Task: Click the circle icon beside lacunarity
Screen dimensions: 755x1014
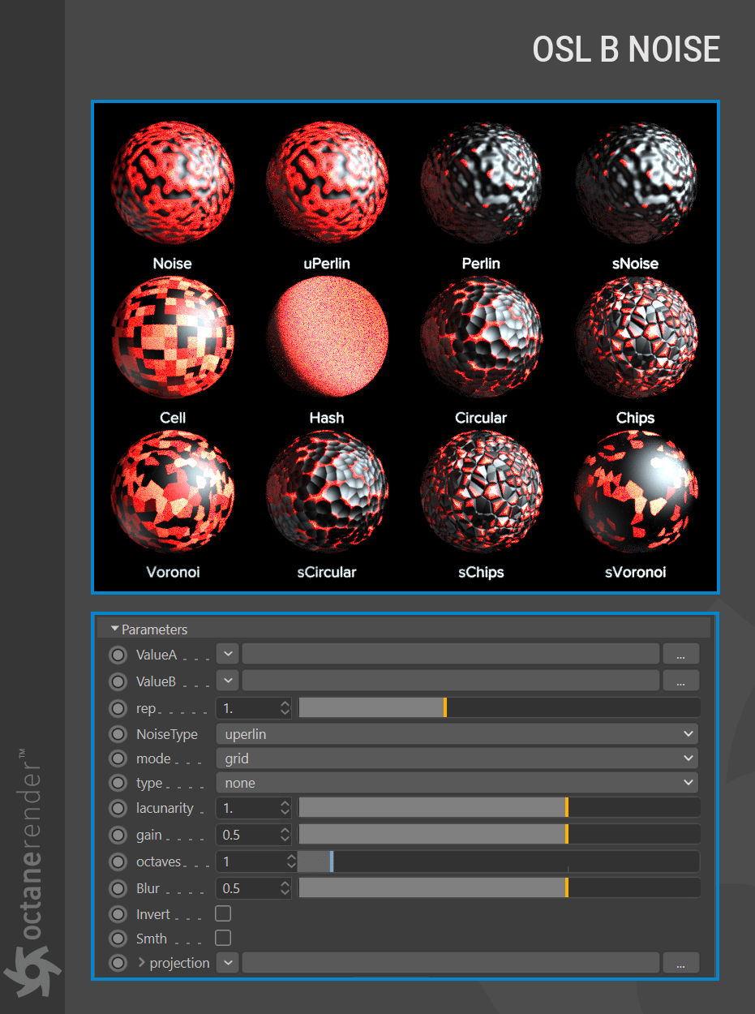Action: 118,808
